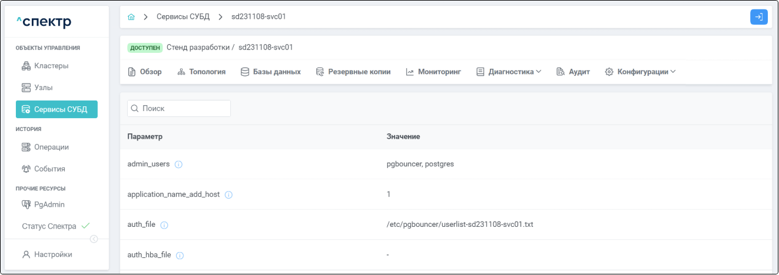The image size is (779, 275).
Task: Click Сервисы СУБД breadcrumb link
Action: (x=183, y=17)
